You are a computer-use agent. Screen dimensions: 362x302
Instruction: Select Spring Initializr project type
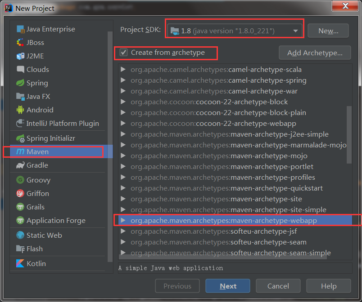pos(59,138)
